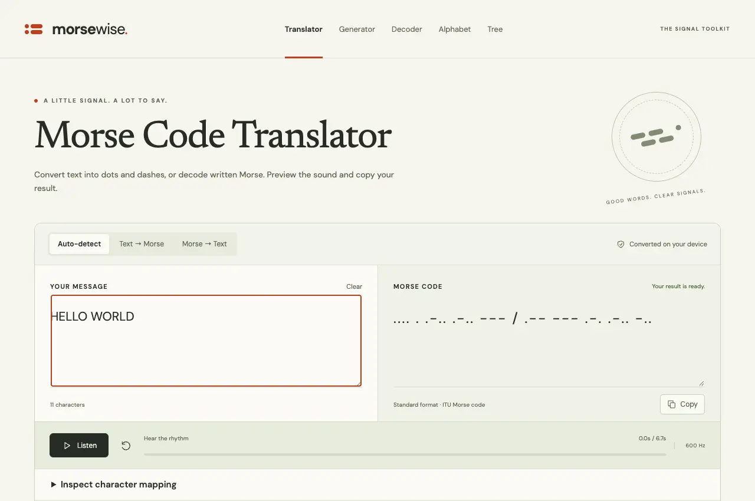Viewport: 755px width, 501px height.
Task: Click the audio playback progress bar
Action: [x=405, y=454]
